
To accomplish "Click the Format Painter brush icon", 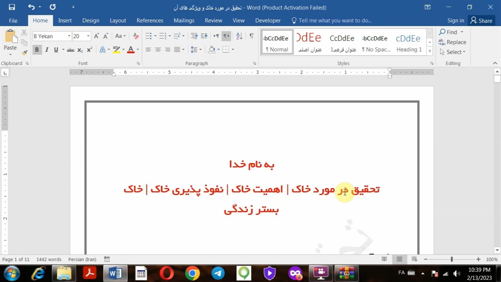I will 24,52.
